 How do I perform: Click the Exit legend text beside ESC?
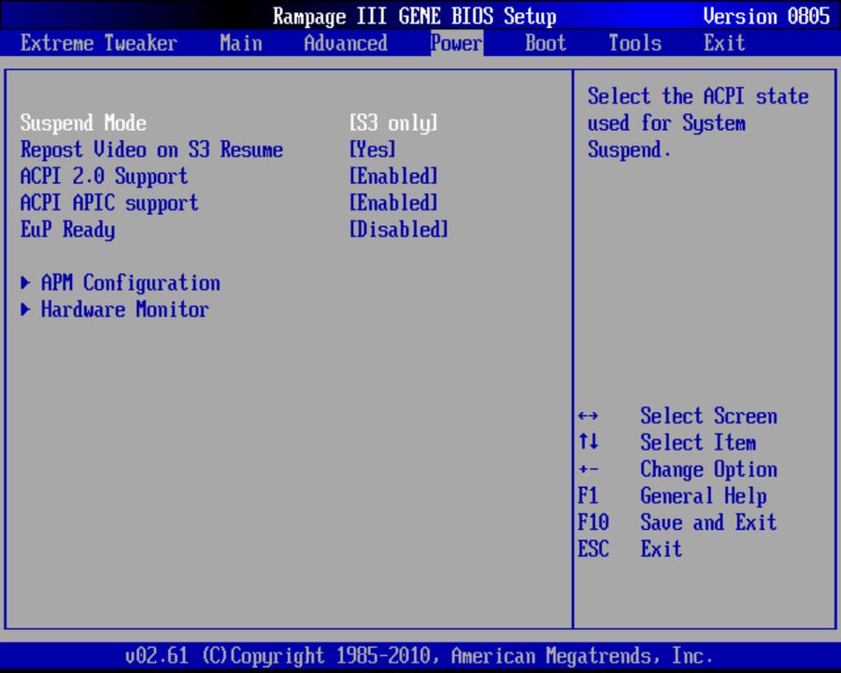tap(662, 549)
